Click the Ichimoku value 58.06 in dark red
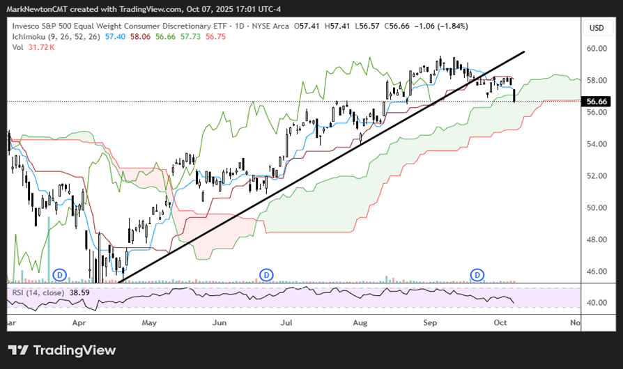623x369 pixels. point(140,37)
